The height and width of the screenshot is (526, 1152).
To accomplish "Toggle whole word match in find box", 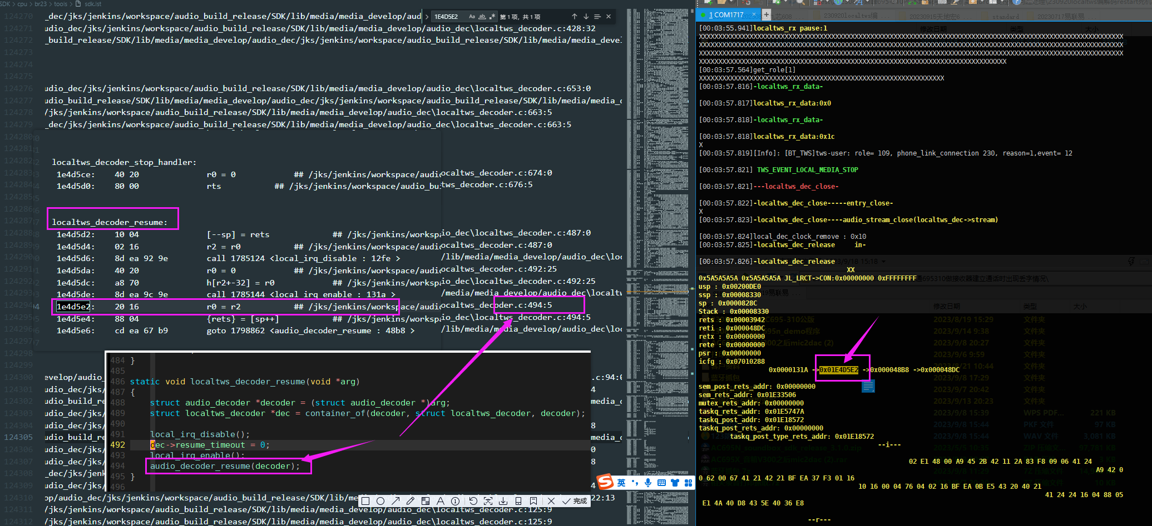I will [x=482, y=17].
